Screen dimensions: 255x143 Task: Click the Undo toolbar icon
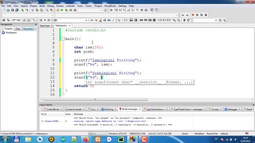point(23,10)
